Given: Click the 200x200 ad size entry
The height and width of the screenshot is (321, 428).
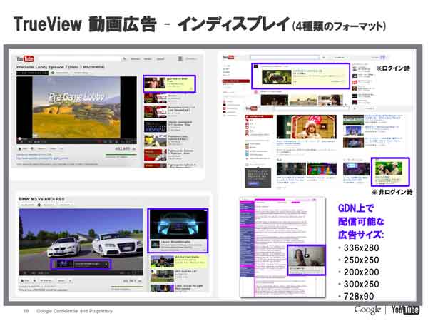Looking at the screenshot, I should pos(361,272).
